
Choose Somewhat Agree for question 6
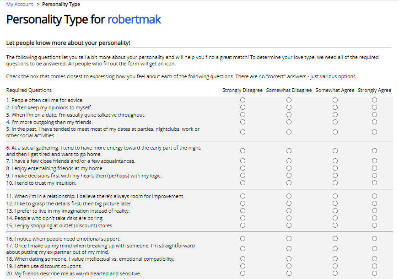335,151
